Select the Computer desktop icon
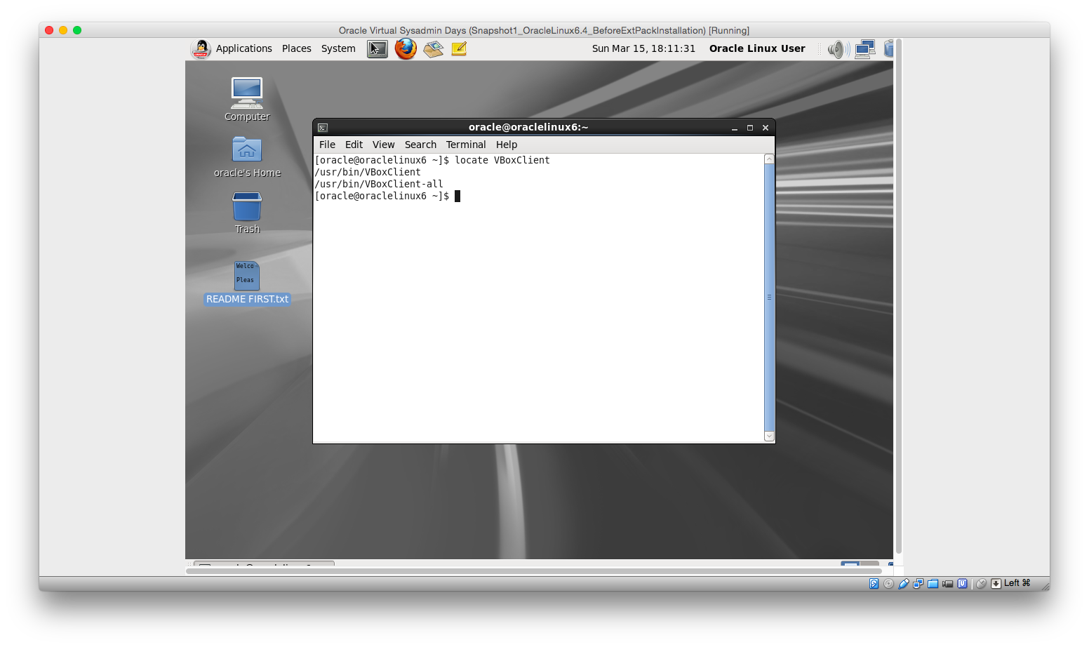The width and height of the screenshot is (1089, 647). pos(247,93)
